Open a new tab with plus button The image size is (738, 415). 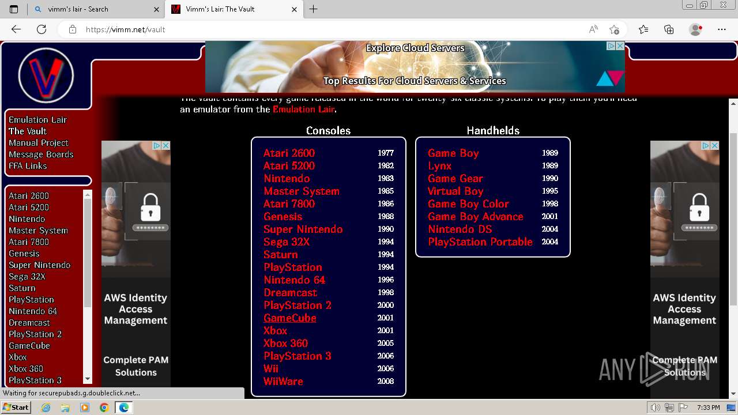pyautogui.click(x=313, y=9)
